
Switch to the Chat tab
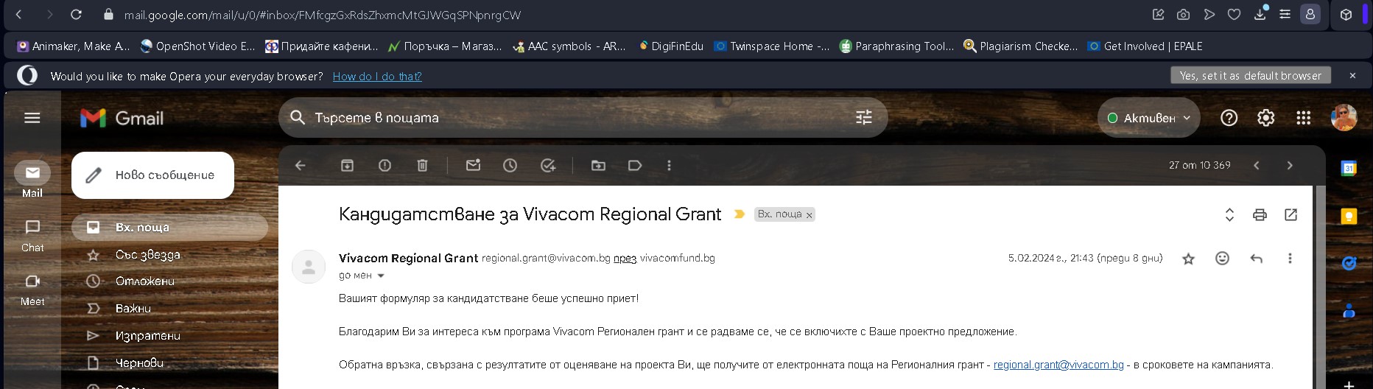32,235
